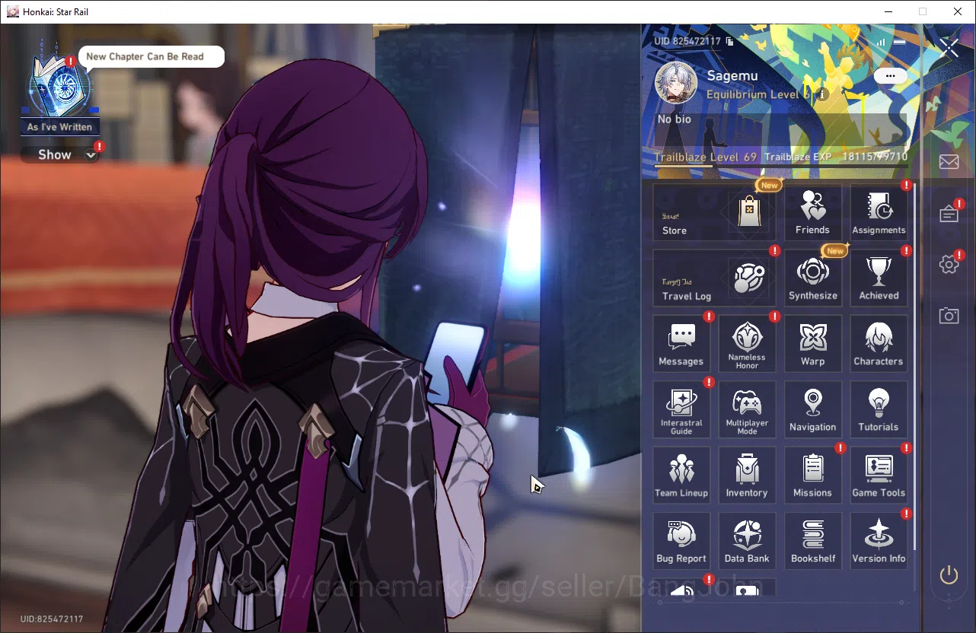Open Game Tools
Screen dimensions: 976x633
point(879,476)
